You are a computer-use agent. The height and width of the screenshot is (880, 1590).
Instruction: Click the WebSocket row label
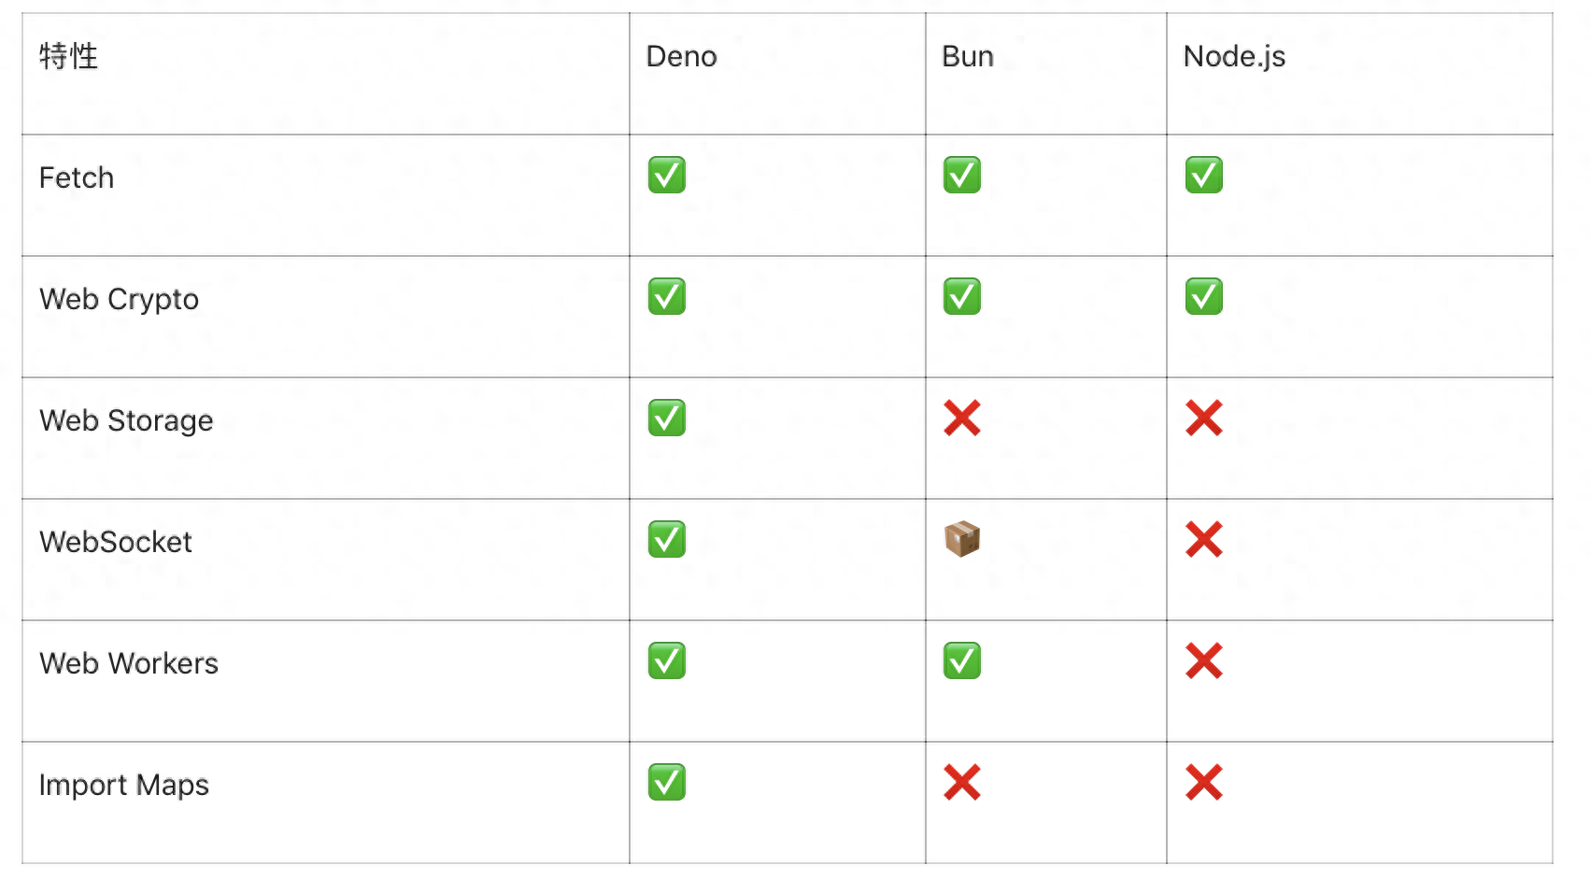coord(116,542)
